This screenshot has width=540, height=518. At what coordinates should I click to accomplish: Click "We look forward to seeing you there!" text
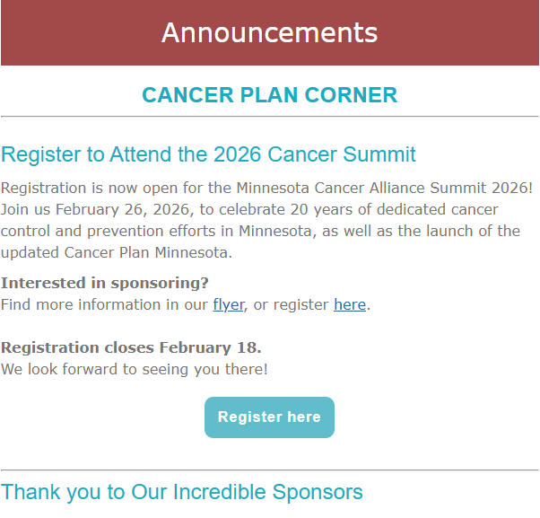(135, 369)
